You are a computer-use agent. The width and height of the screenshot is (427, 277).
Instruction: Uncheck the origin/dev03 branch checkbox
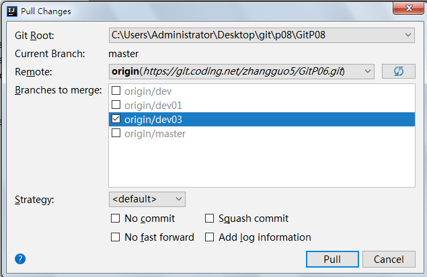pos(116,120)
